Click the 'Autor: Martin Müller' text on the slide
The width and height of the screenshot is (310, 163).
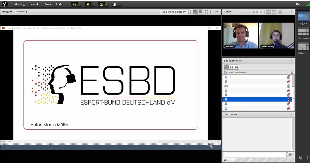click(x=50, y=125)
